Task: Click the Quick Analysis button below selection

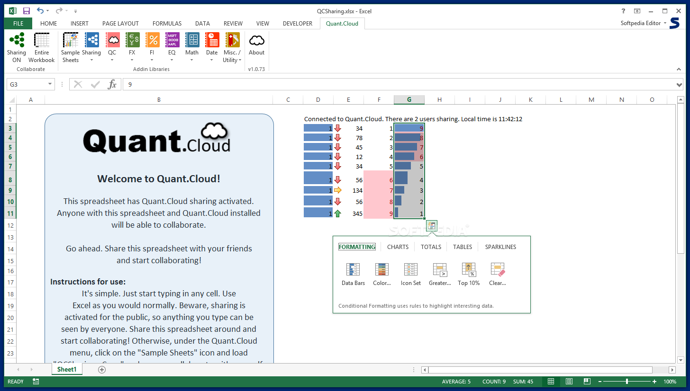Action: pyautogui.click(x=431, y=226)
